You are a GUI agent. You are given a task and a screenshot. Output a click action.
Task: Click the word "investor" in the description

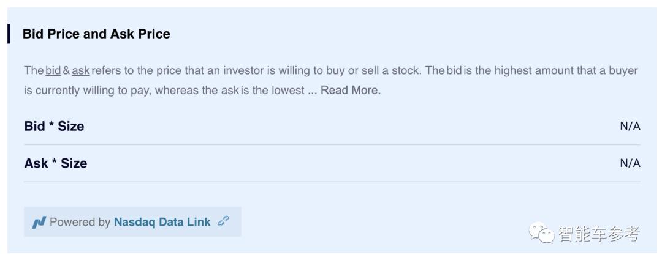[242, 71]
